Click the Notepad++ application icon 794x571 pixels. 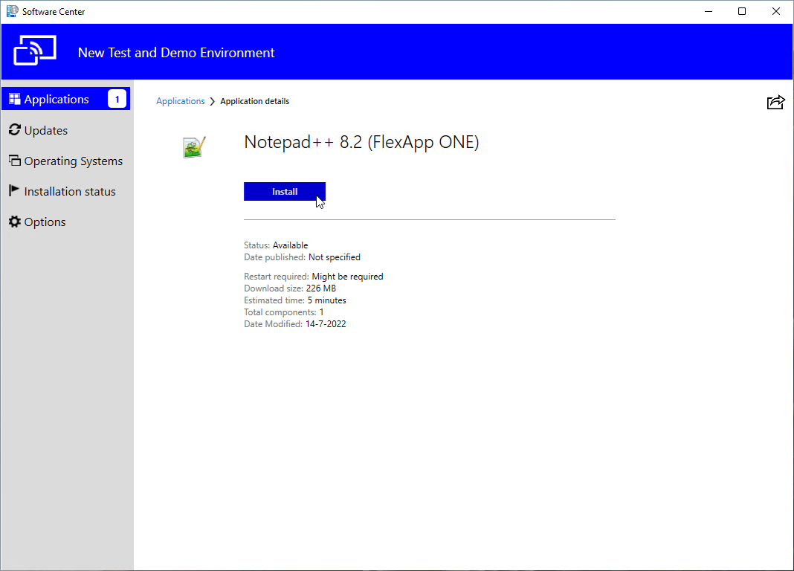click(194, 147)
